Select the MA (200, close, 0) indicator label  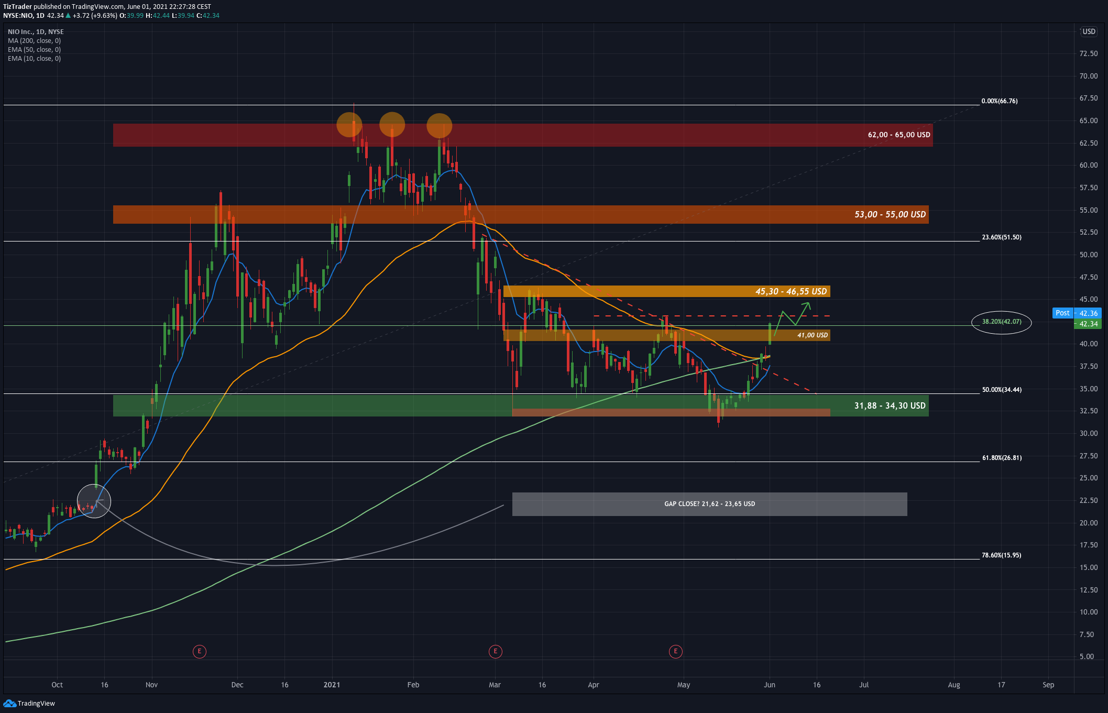point(35,41)
